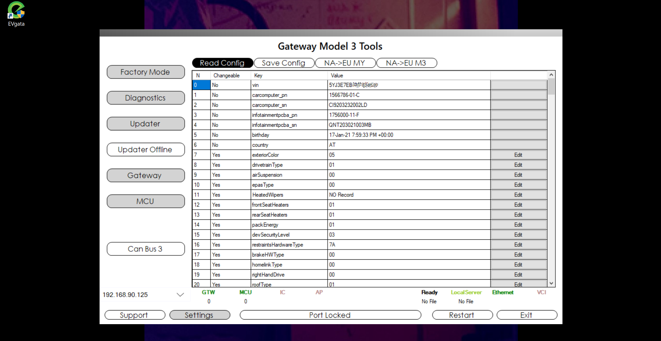661x341 pixels.
Task: Open the Factory Mode section
Action: (x=145, y=72)
